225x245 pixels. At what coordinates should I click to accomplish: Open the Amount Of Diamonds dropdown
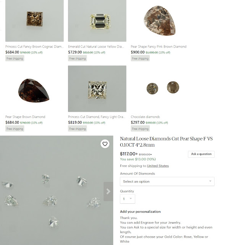167,181
